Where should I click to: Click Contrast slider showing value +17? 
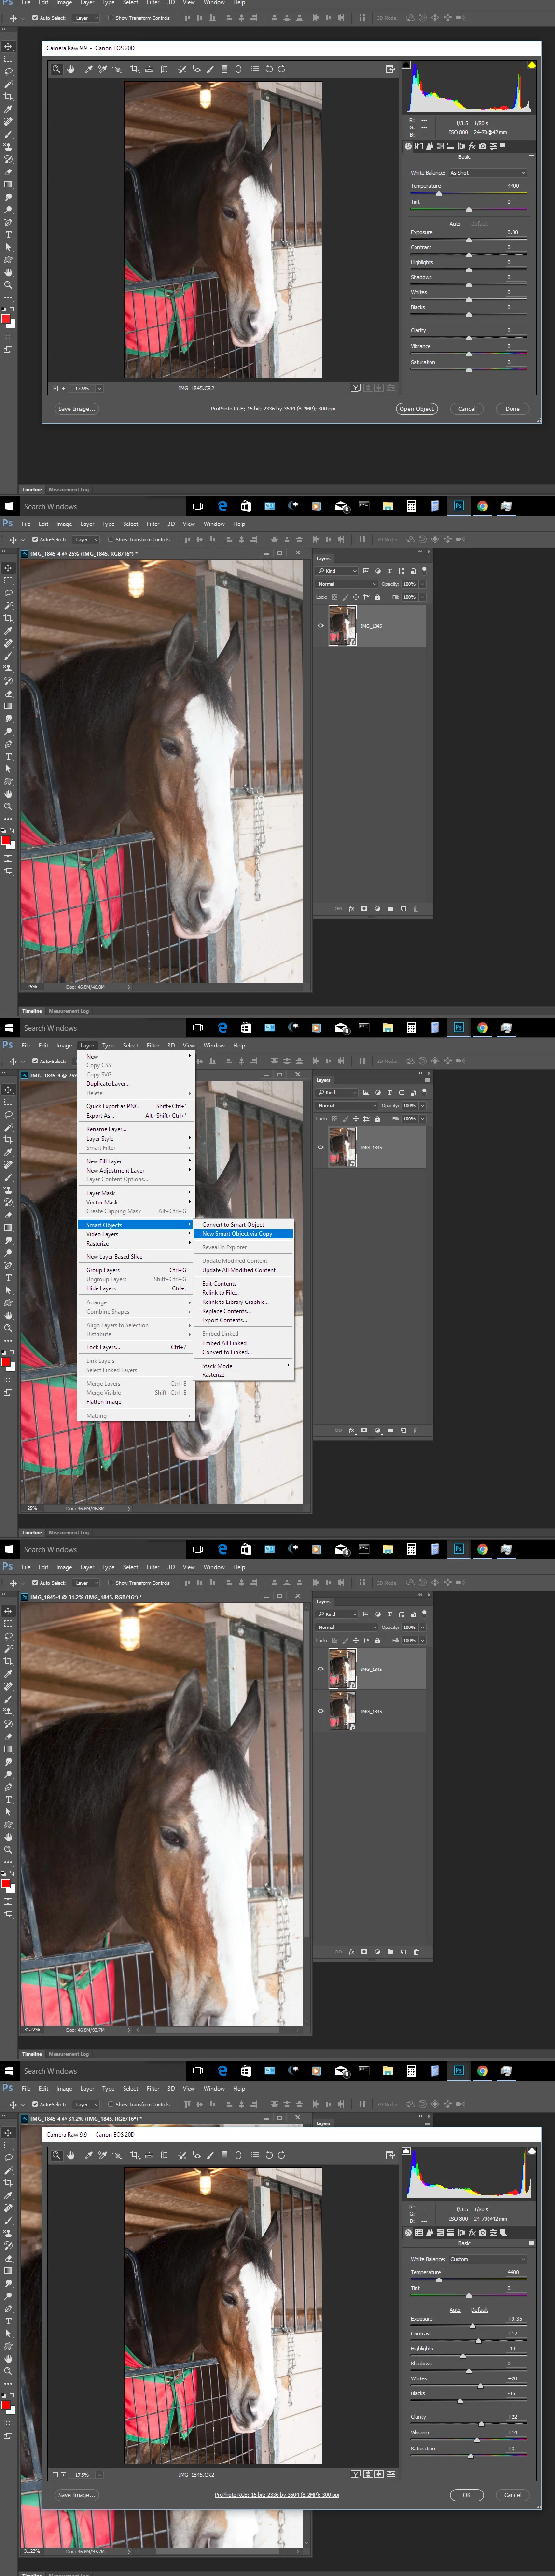(468, 2340)
